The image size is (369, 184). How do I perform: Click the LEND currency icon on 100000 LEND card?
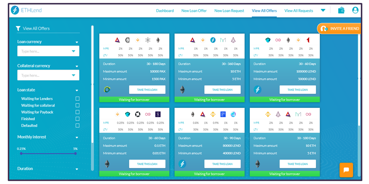pos(258,89)
